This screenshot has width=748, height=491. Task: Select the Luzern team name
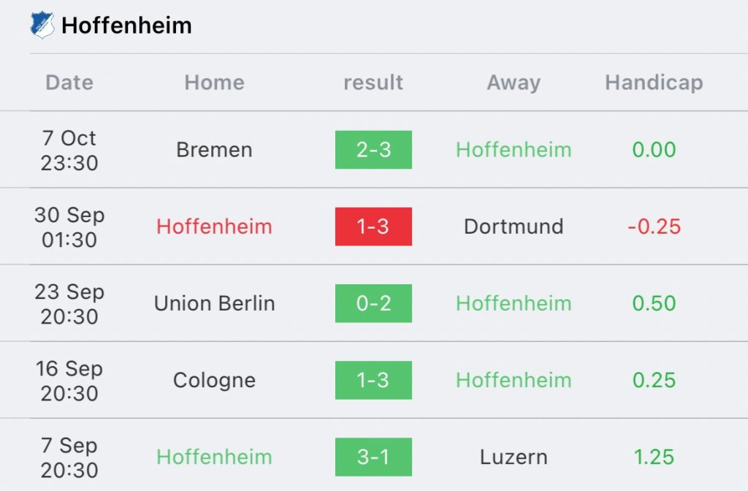click(514, 457)
